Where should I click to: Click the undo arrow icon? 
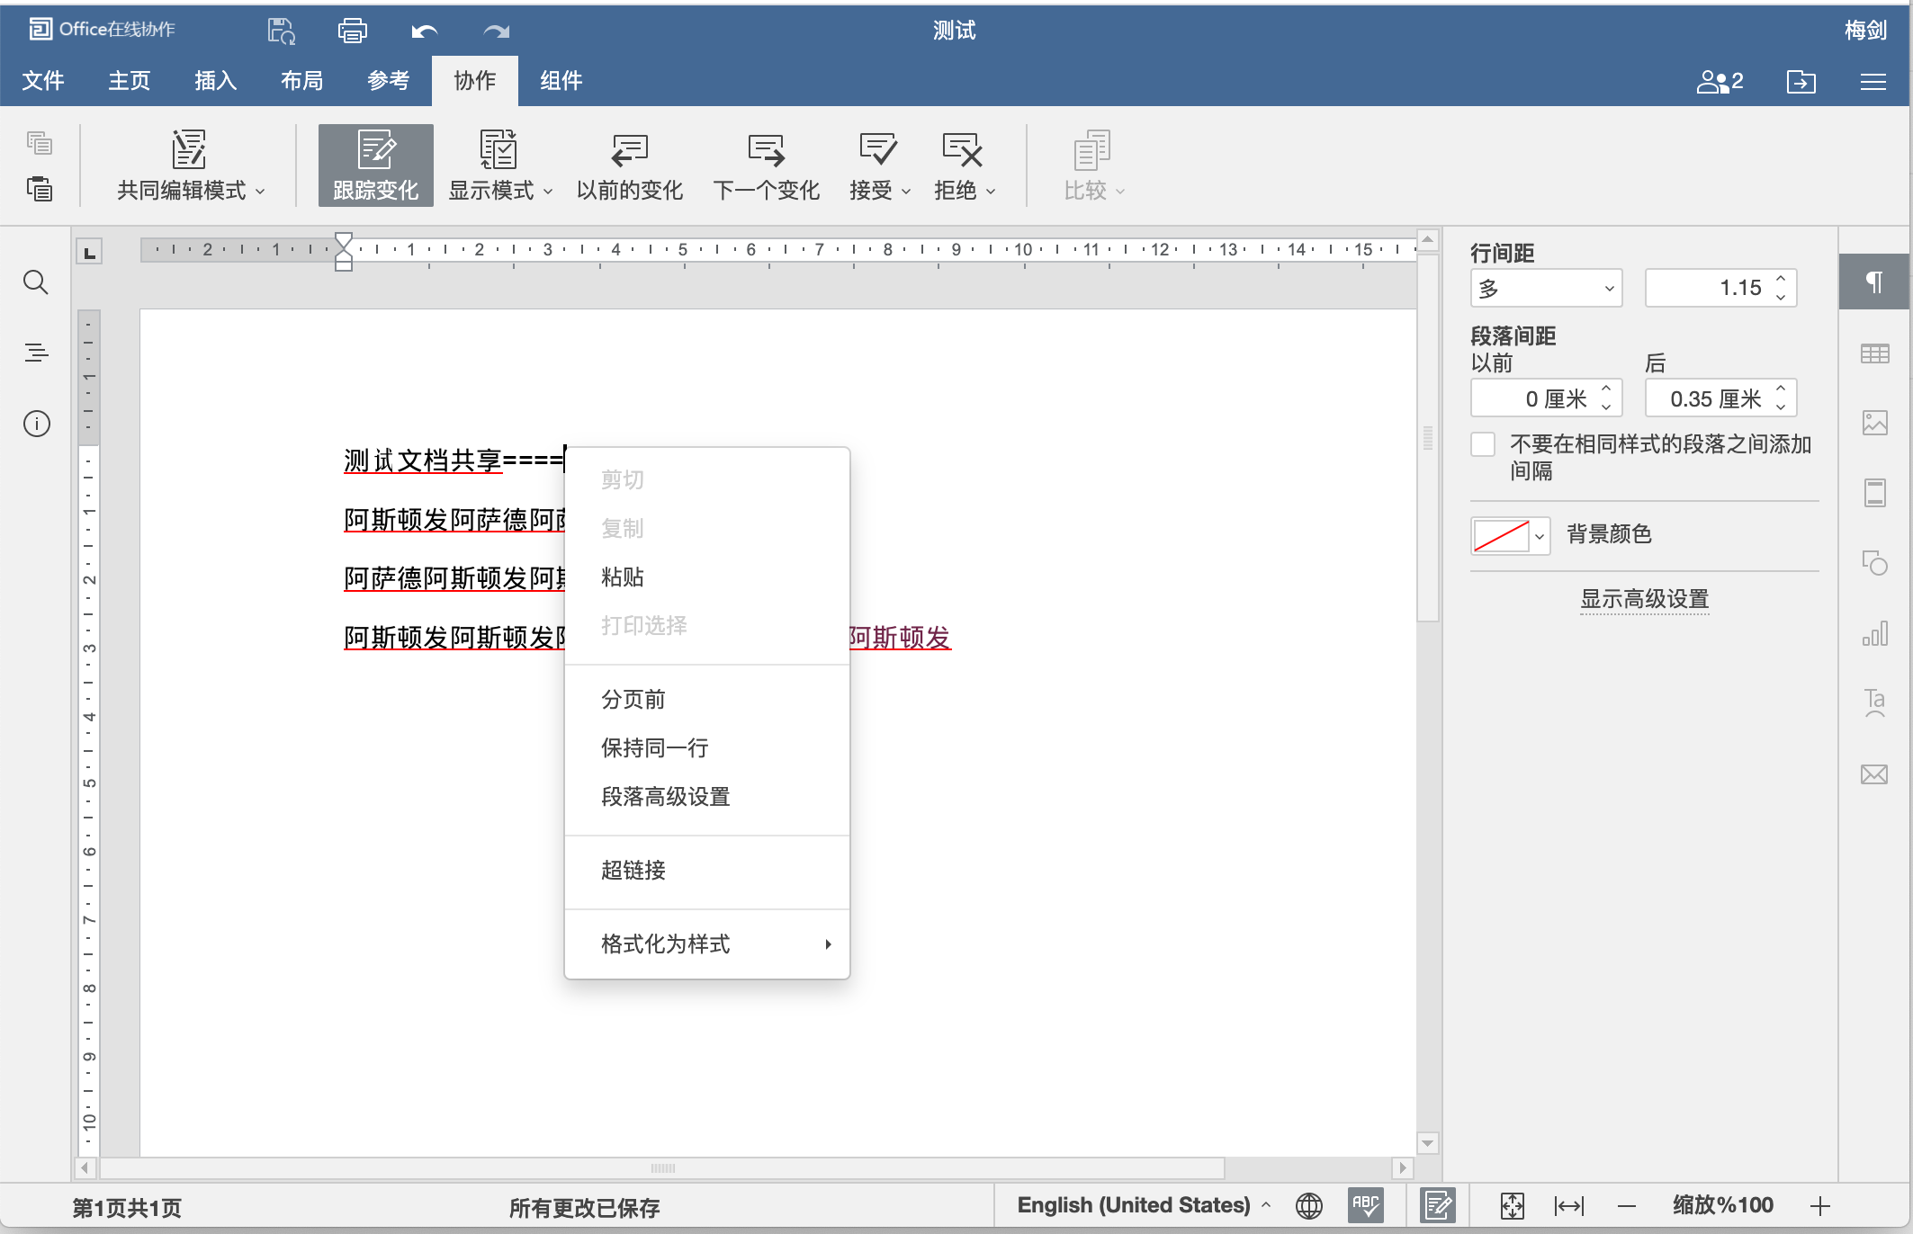(x=424, y=31)
